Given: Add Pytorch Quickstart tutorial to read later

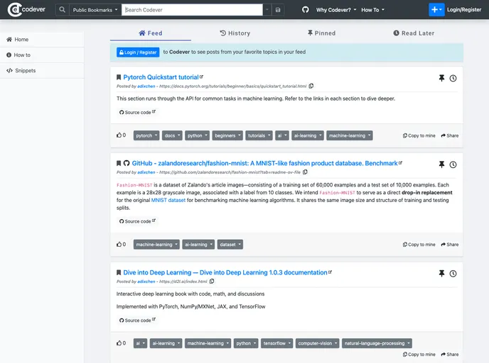Looking at the screenshot, I should (453, 79).
